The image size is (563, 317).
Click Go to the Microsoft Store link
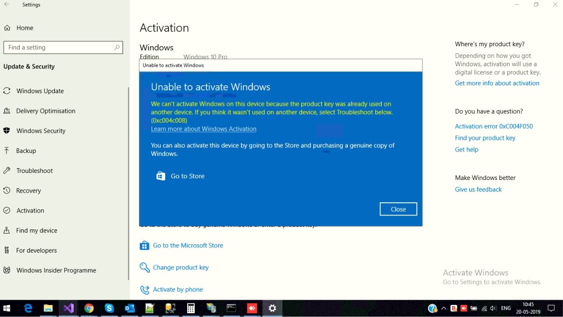coord(188,246)
